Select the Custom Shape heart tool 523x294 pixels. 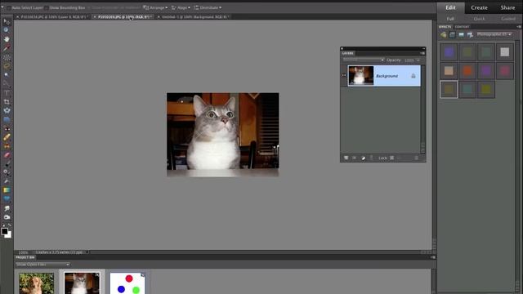(7, 198)
